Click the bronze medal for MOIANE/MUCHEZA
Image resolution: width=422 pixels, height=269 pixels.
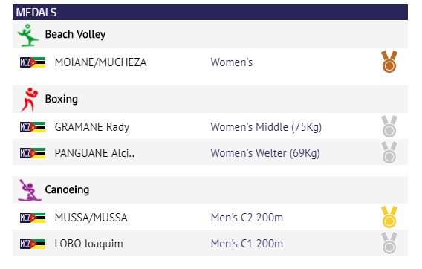click(x=389, y=62)
